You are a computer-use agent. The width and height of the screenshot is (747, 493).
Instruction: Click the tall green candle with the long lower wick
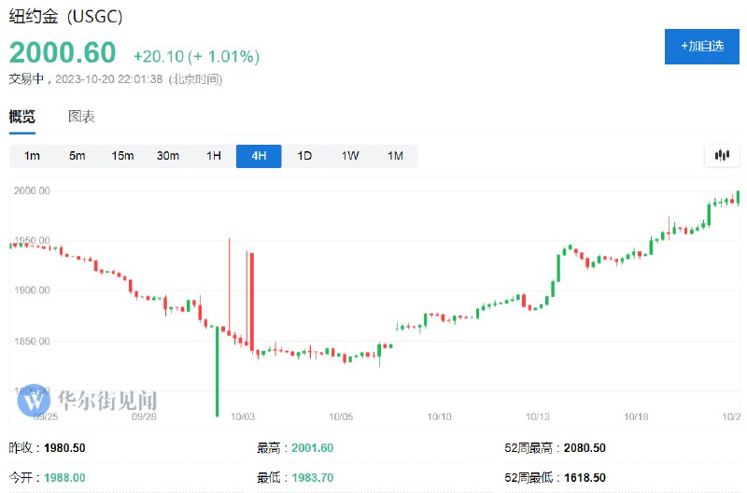(218, 372)
